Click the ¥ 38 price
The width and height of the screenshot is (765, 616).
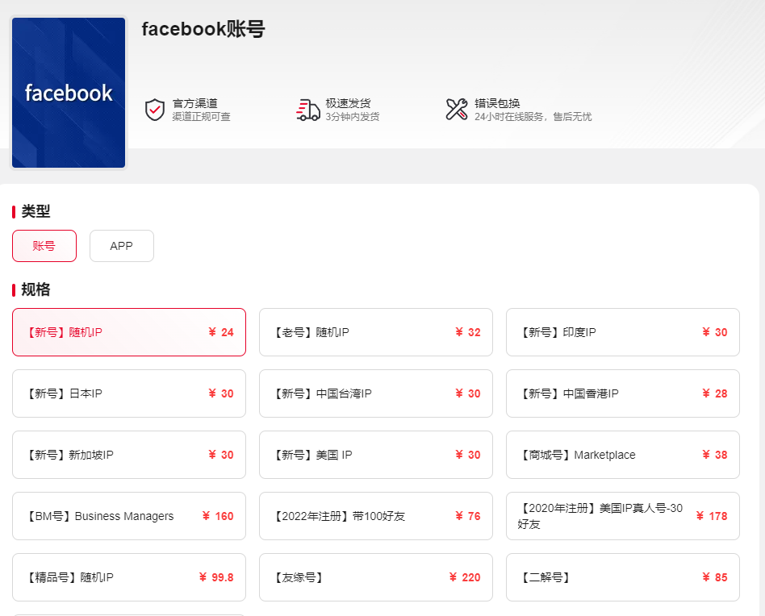pyautogui.click(x=715, y=456)
